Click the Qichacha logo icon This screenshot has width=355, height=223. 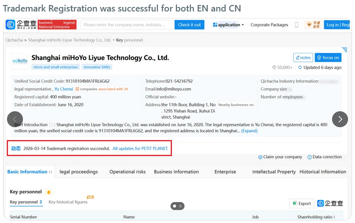tap(10, 24)
